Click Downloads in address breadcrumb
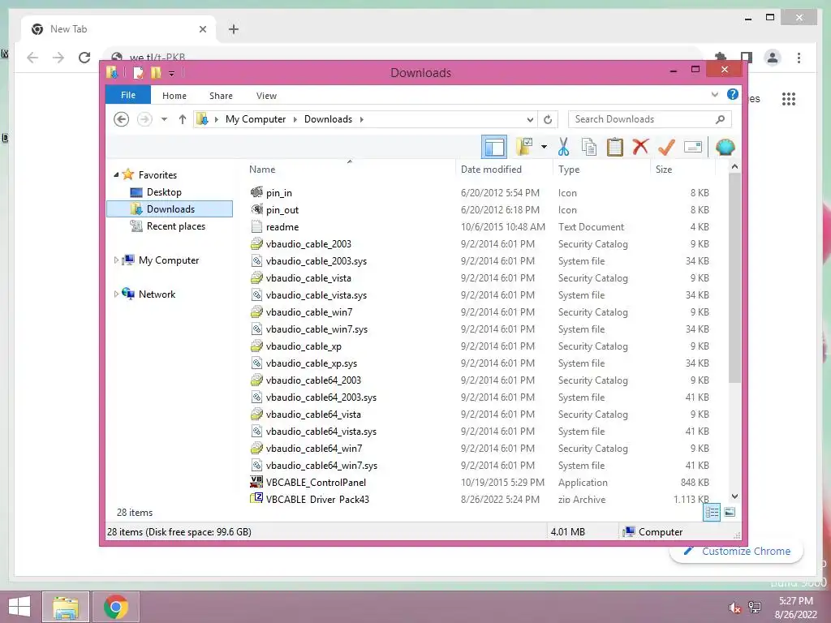Screen dimensions: 831x623 click(x=328, y=119)
